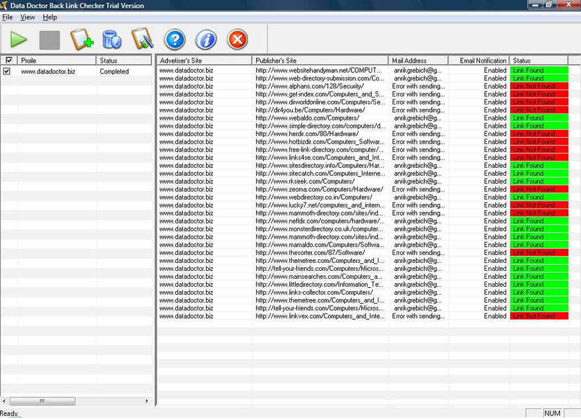Select the sitecatch.com publisher row
Screen dimensions: 581x419
pyautogui.click(x=363, y=174)
